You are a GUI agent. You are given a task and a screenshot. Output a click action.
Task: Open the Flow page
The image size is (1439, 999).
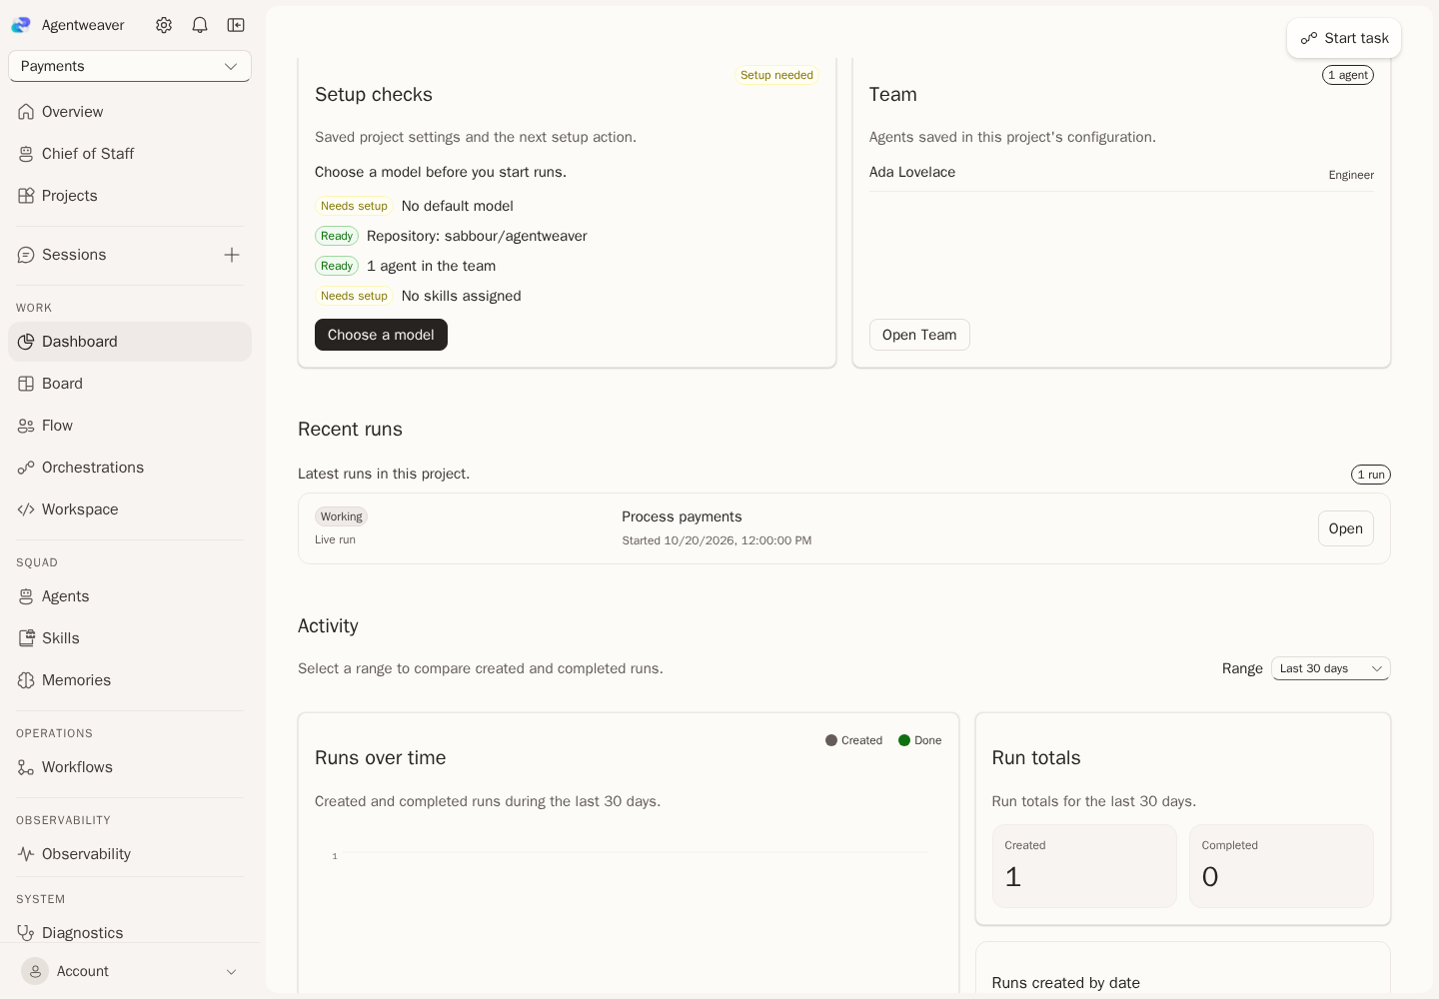click(x=130, y=426)
